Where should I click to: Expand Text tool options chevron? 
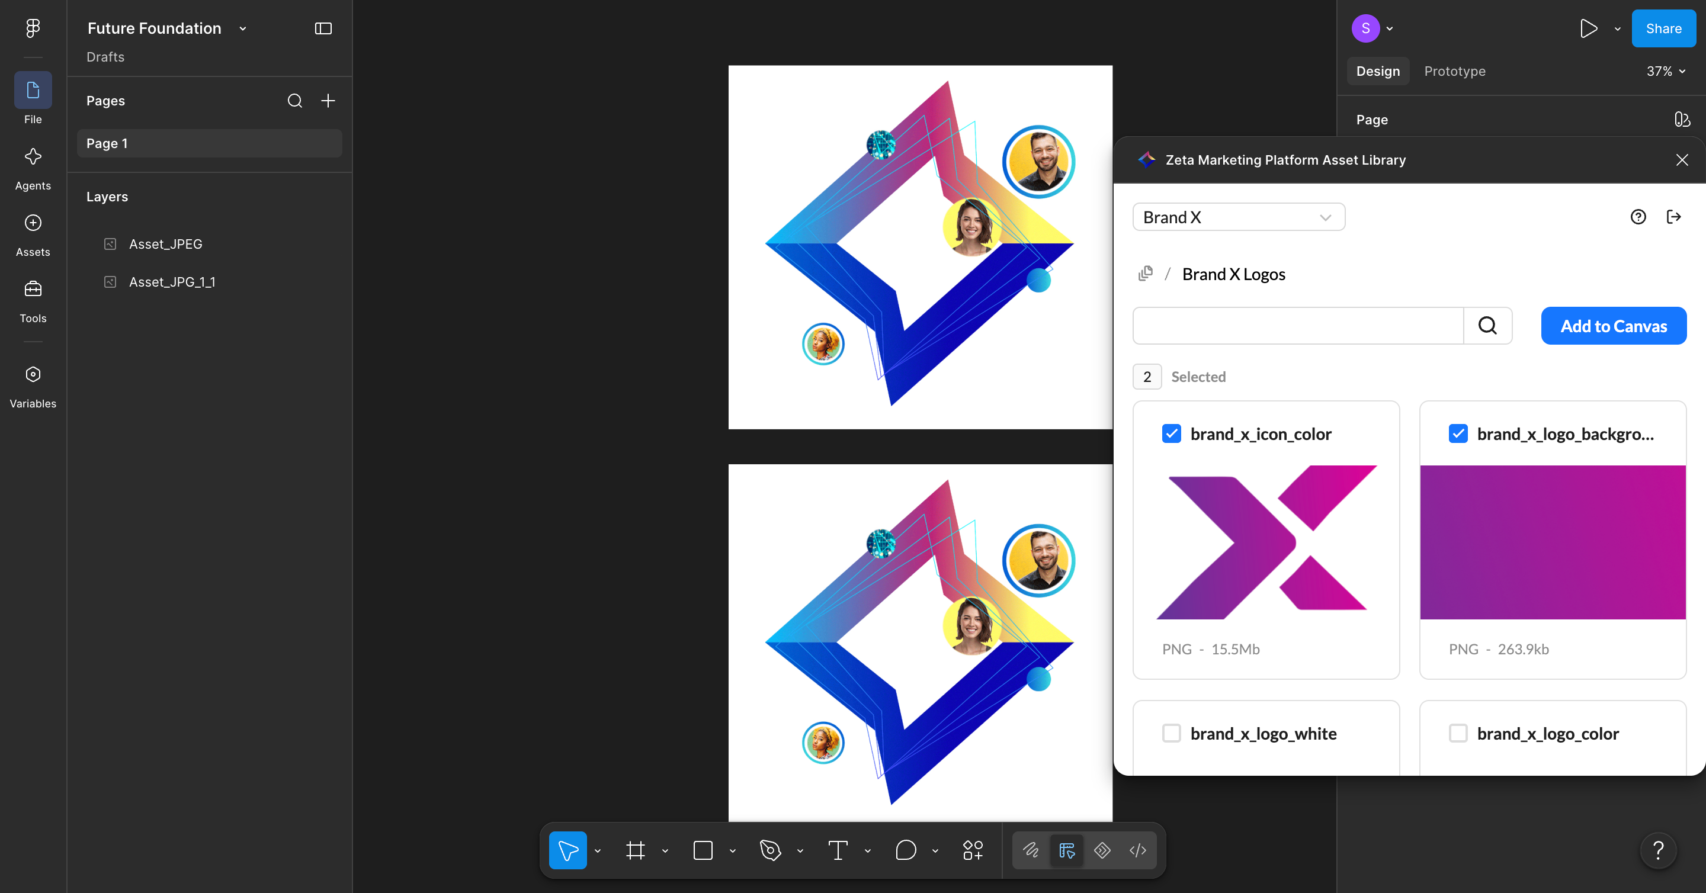pos(868,850)
